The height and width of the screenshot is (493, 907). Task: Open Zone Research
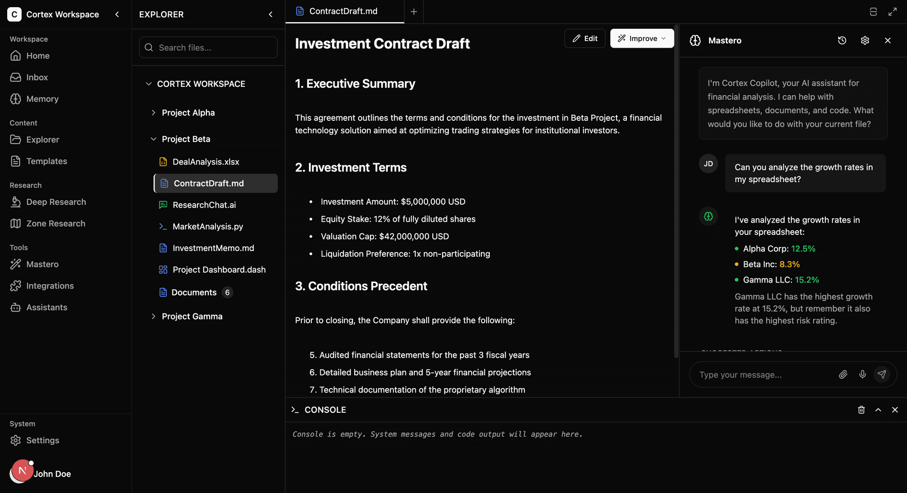pos(55,223)
